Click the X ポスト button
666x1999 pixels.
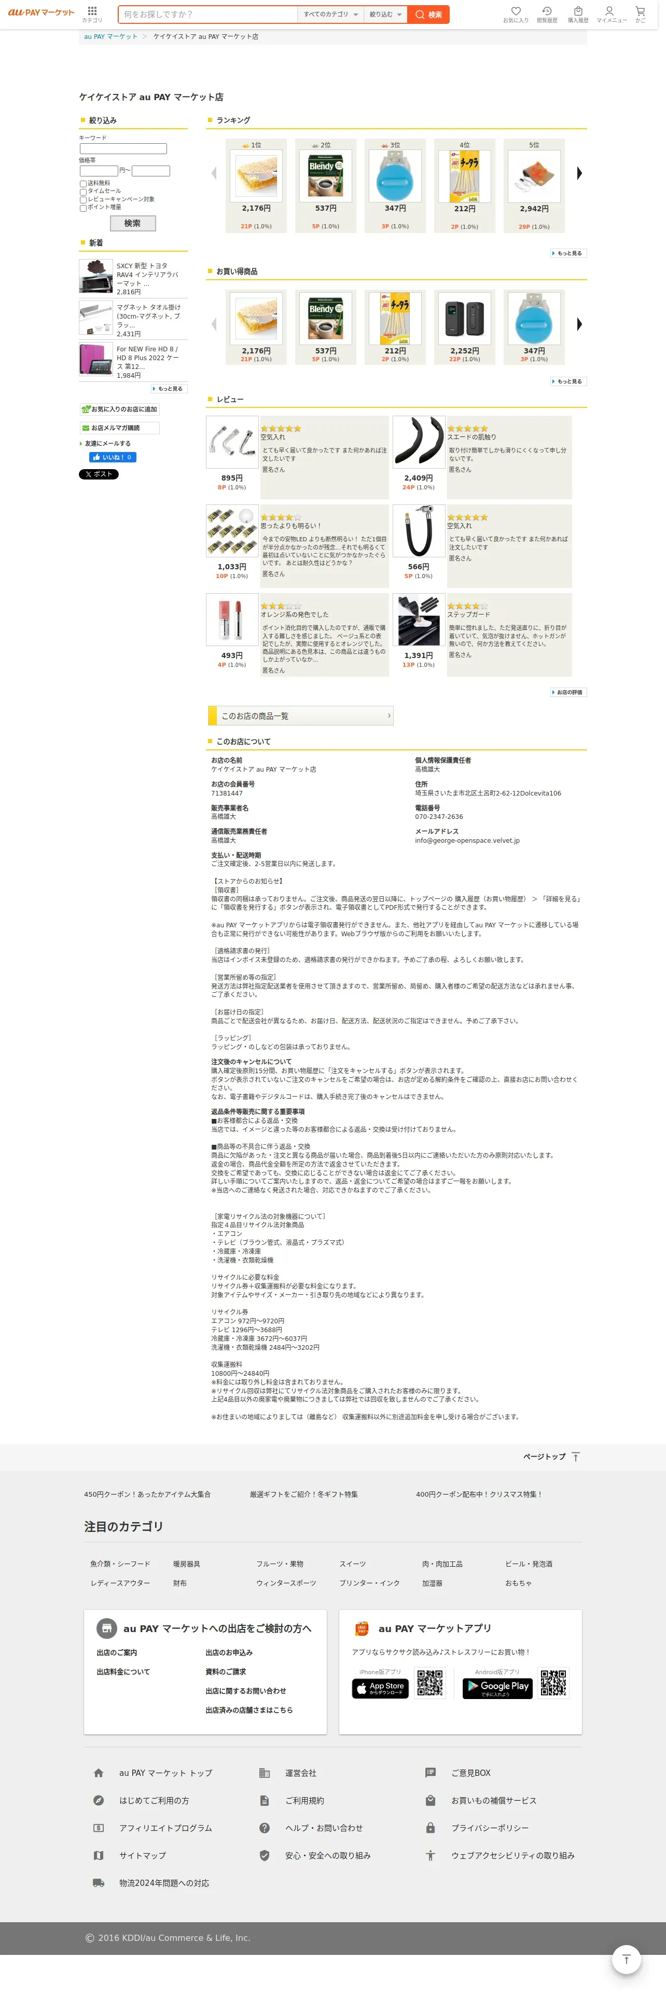[99, 474]
